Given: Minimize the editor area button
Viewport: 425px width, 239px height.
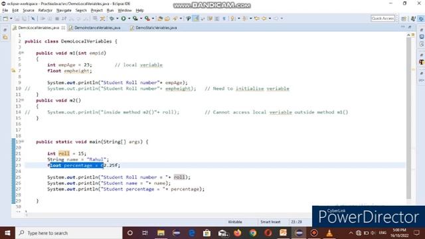Looking at the screenshot, I should pos(403,27).
